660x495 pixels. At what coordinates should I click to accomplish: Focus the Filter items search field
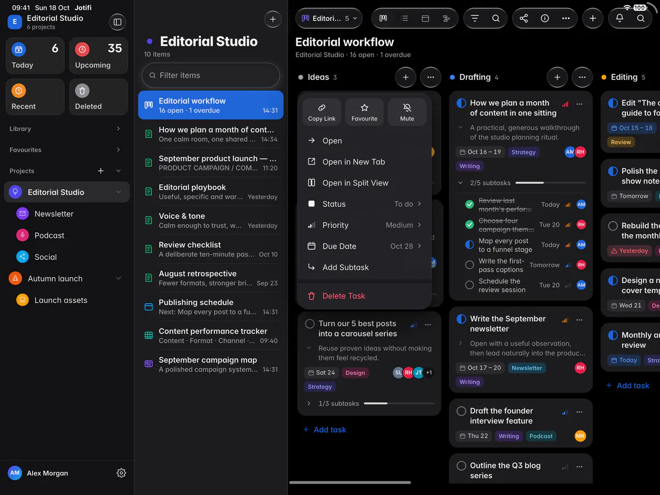[x=211, y=75]
